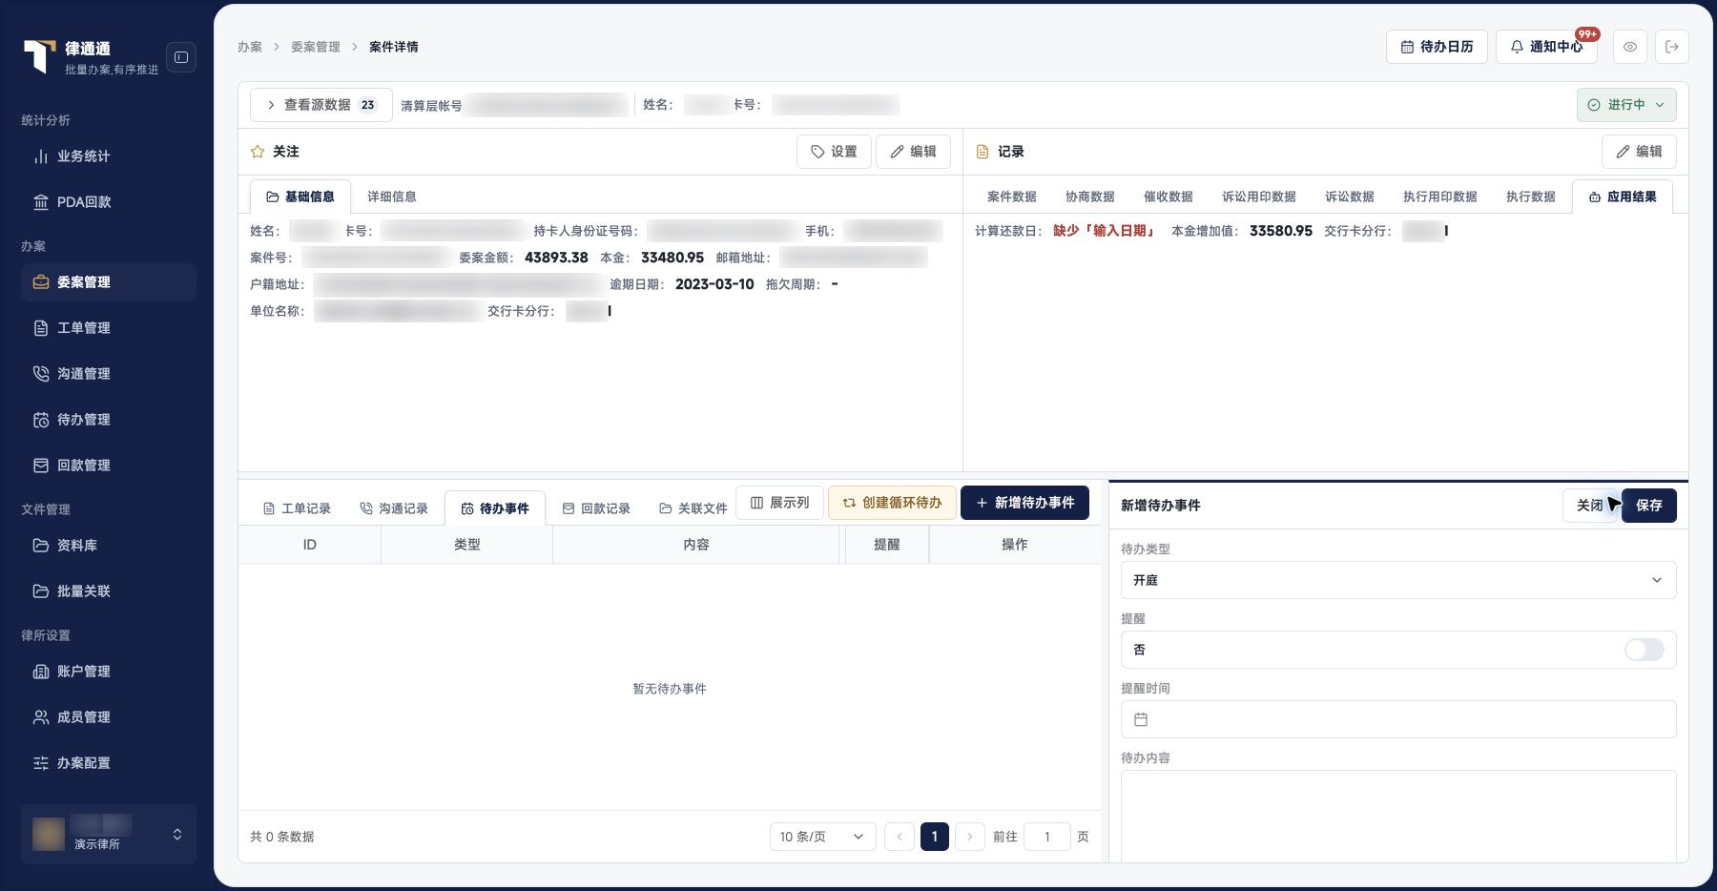Open 批量关联 in sidebar
Screen dimensions: 1717x891
click(109, 591)
